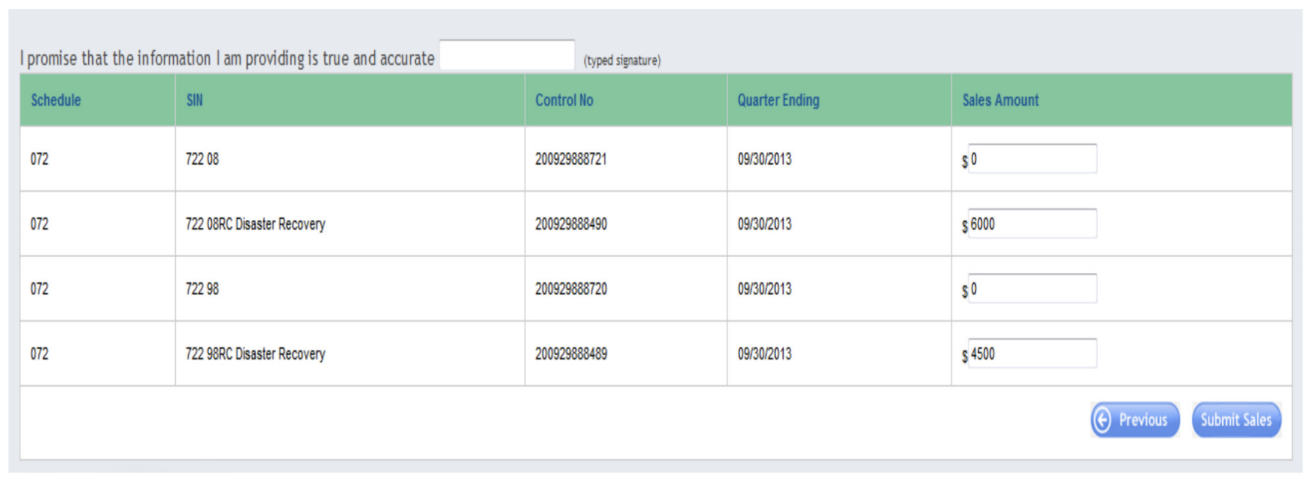This screenshot has width=1315, height=483.
Task: Focus the sales amount field for SIN 722 08
Action: click(x=1031, y=159)
